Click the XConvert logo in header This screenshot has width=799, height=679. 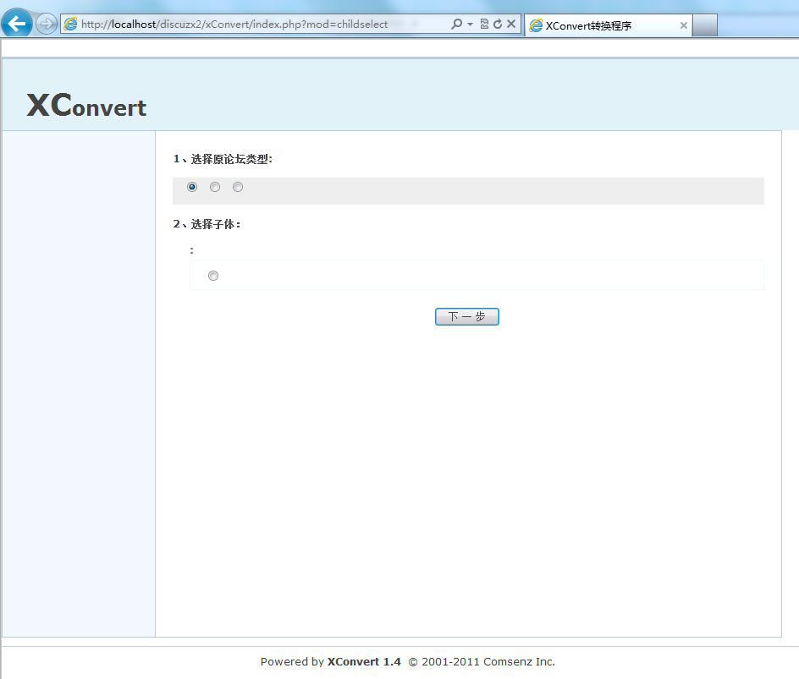coord(86,106)
